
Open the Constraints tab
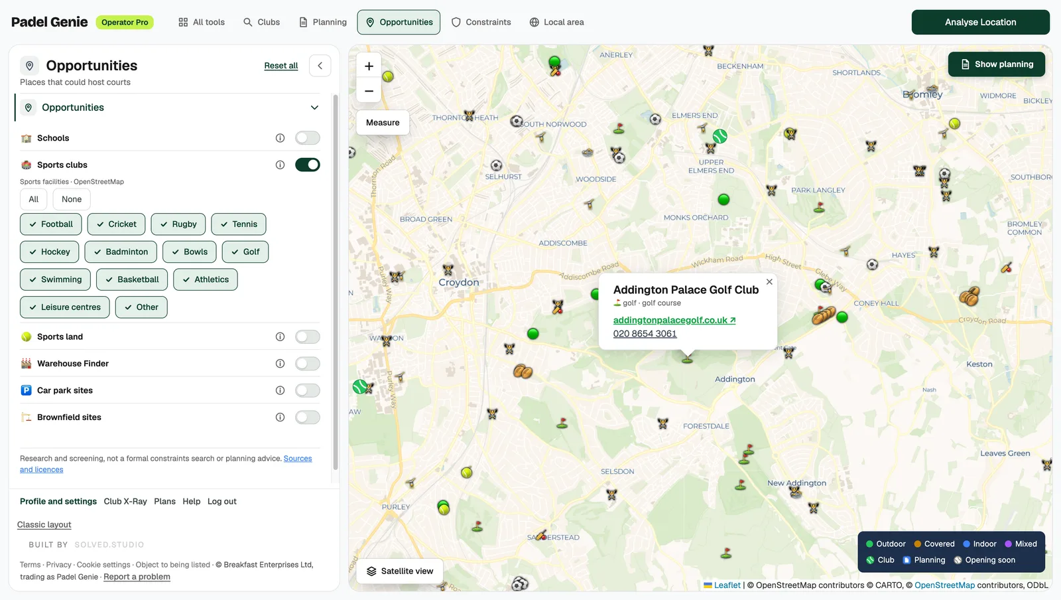[x=481, y=22]
